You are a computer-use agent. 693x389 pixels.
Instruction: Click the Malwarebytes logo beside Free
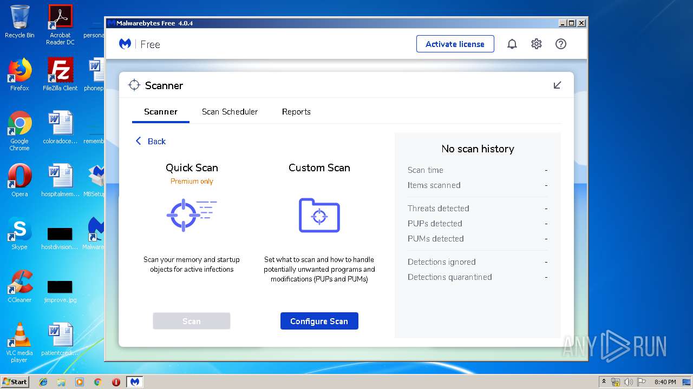pyautogui.click(x=125, y=44)
